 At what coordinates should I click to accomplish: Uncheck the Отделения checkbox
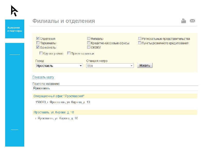tap(38, 38)
